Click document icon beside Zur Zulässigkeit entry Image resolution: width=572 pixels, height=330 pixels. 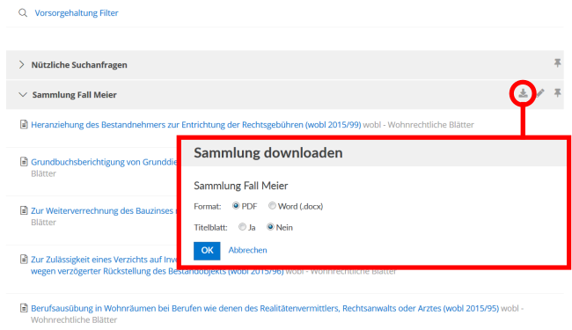coord(24,260)
